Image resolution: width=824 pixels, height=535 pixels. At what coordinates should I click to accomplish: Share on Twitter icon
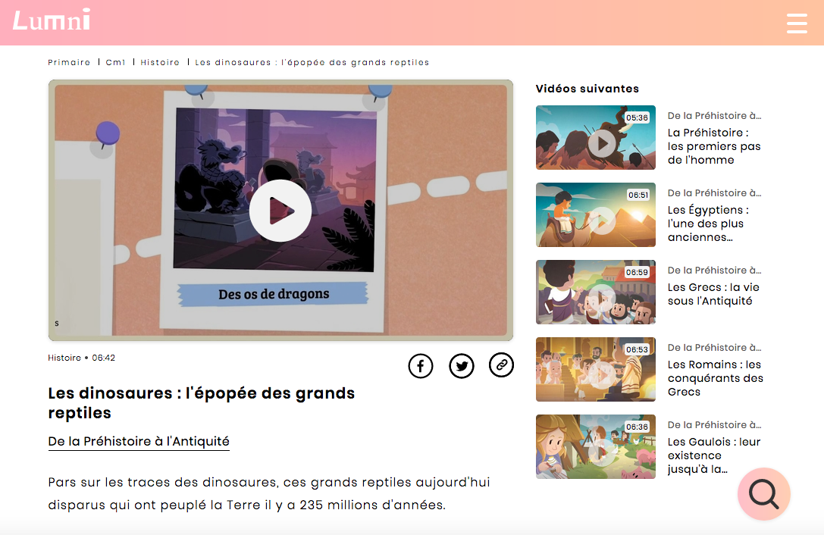[x=462, y=366]
